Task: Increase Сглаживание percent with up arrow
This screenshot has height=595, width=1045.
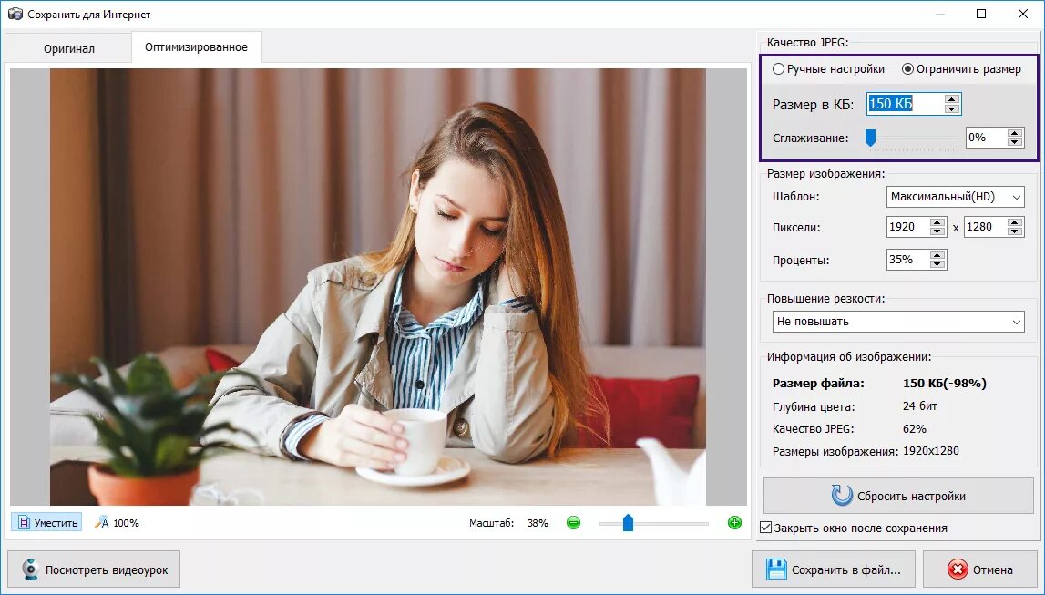Action: tap(1015, 133)
